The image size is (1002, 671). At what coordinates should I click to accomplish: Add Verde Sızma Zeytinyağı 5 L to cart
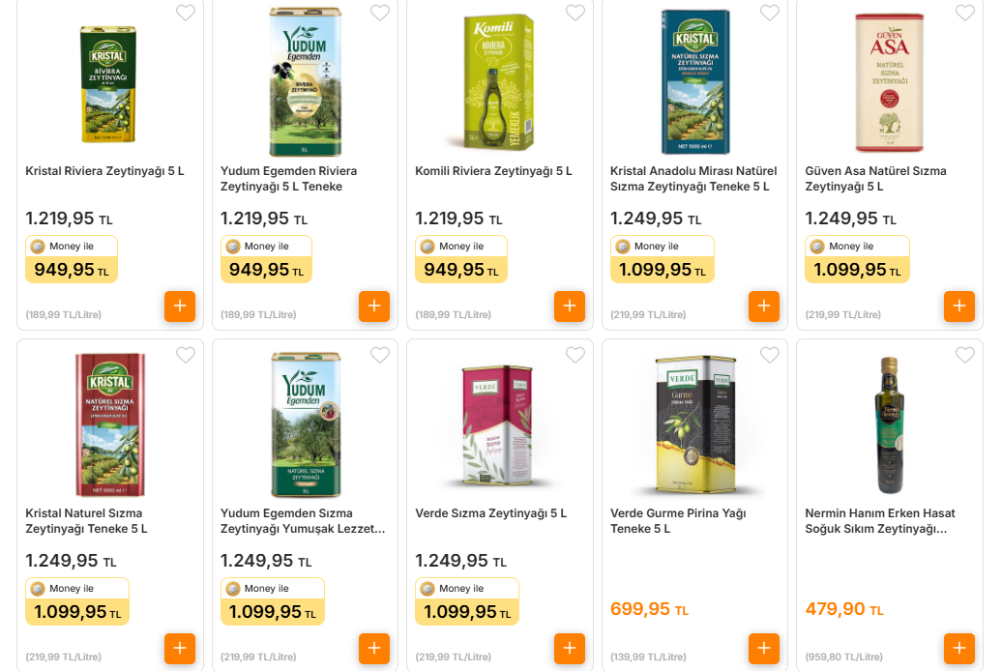click(x=570, y=649)
